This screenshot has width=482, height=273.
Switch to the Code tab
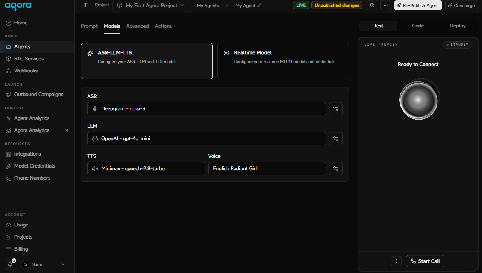(x=418, y=26)
